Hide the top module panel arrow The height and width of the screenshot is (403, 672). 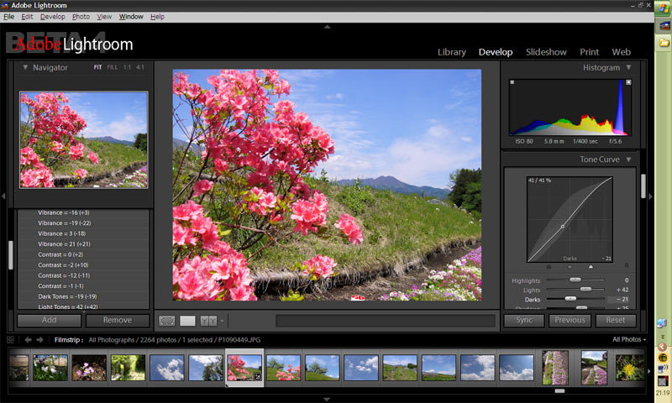coord(328,27)
